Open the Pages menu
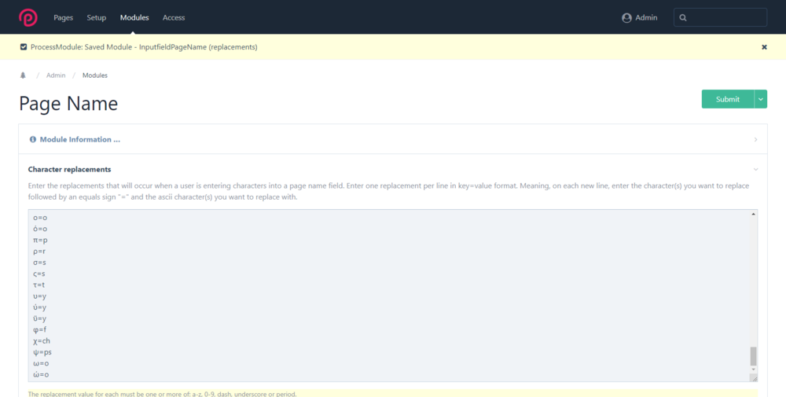This screenshot has width=786, height=397. click(x=64, y=17)
